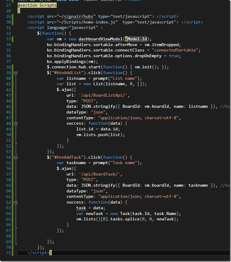This screenshot has width=231, height=262.
Task: Click the '/api/BoardTask/' url string
Action: click(99, 174)
